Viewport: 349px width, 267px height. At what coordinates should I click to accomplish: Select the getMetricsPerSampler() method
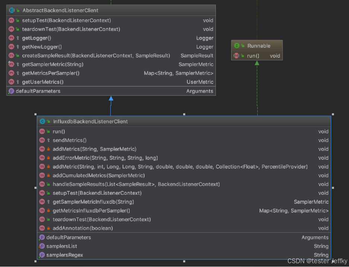(111, 73)
